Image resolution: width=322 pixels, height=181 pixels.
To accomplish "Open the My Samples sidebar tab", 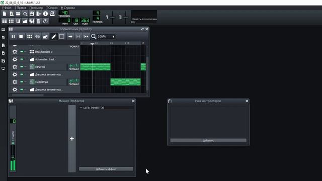I will [4, 45].
